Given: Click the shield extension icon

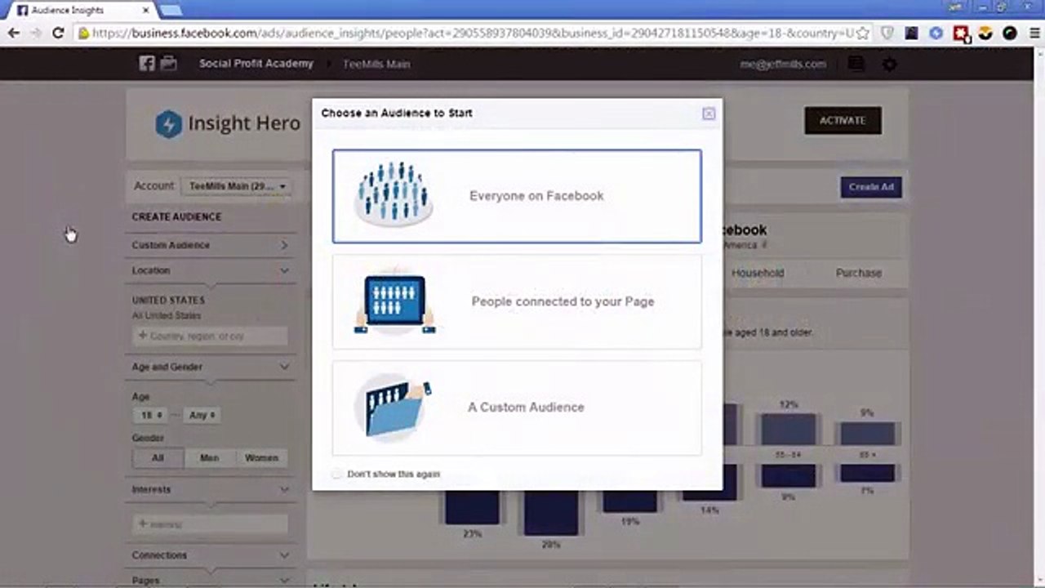Looking at the screenshot, I should [x=887, y=33].
